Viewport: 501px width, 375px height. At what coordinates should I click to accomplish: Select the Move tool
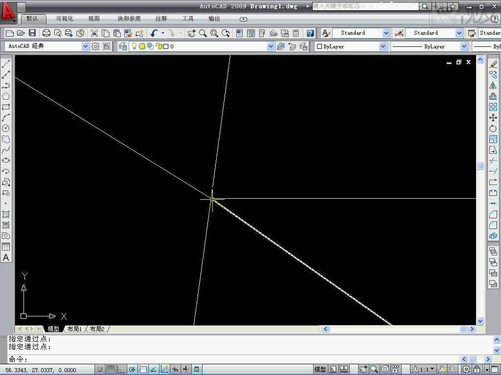(493, 118)
